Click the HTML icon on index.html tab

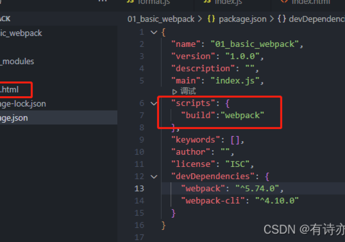point(284,2)
